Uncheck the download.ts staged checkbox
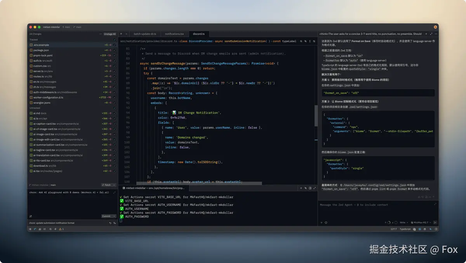 [114, 165]
